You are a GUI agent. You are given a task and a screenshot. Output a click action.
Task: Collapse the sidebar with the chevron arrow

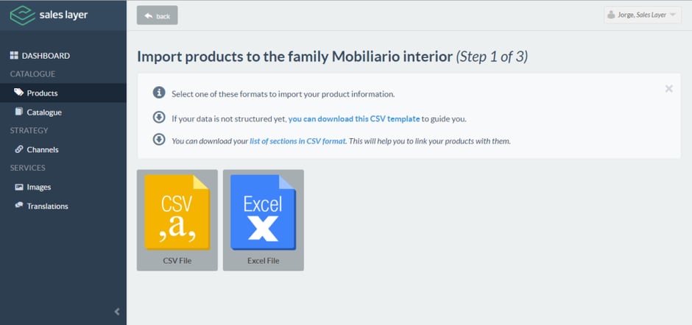click(x=117, y=311)
